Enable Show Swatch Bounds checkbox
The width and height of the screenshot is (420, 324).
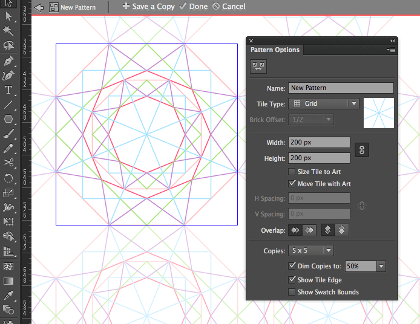[292, 292]
